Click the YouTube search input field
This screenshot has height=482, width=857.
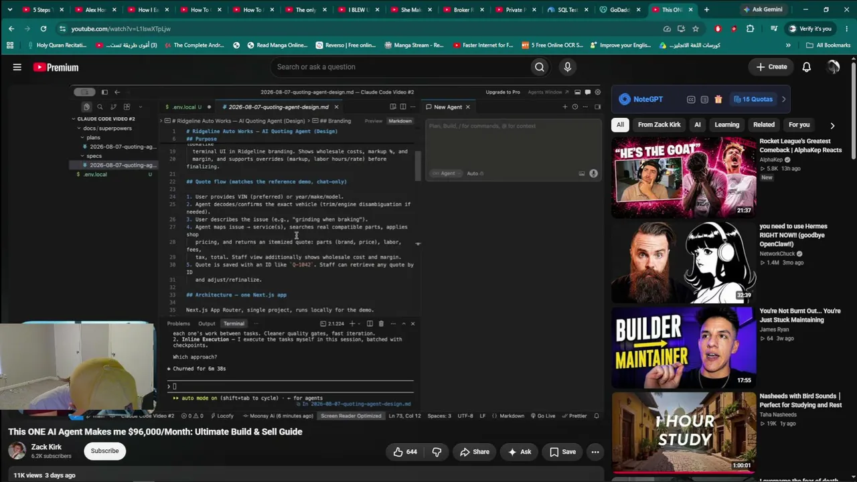(398, 67)
